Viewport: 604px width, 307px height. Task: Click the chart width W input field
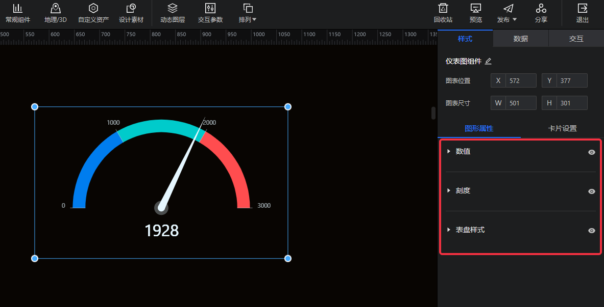(x=521, y=103)
